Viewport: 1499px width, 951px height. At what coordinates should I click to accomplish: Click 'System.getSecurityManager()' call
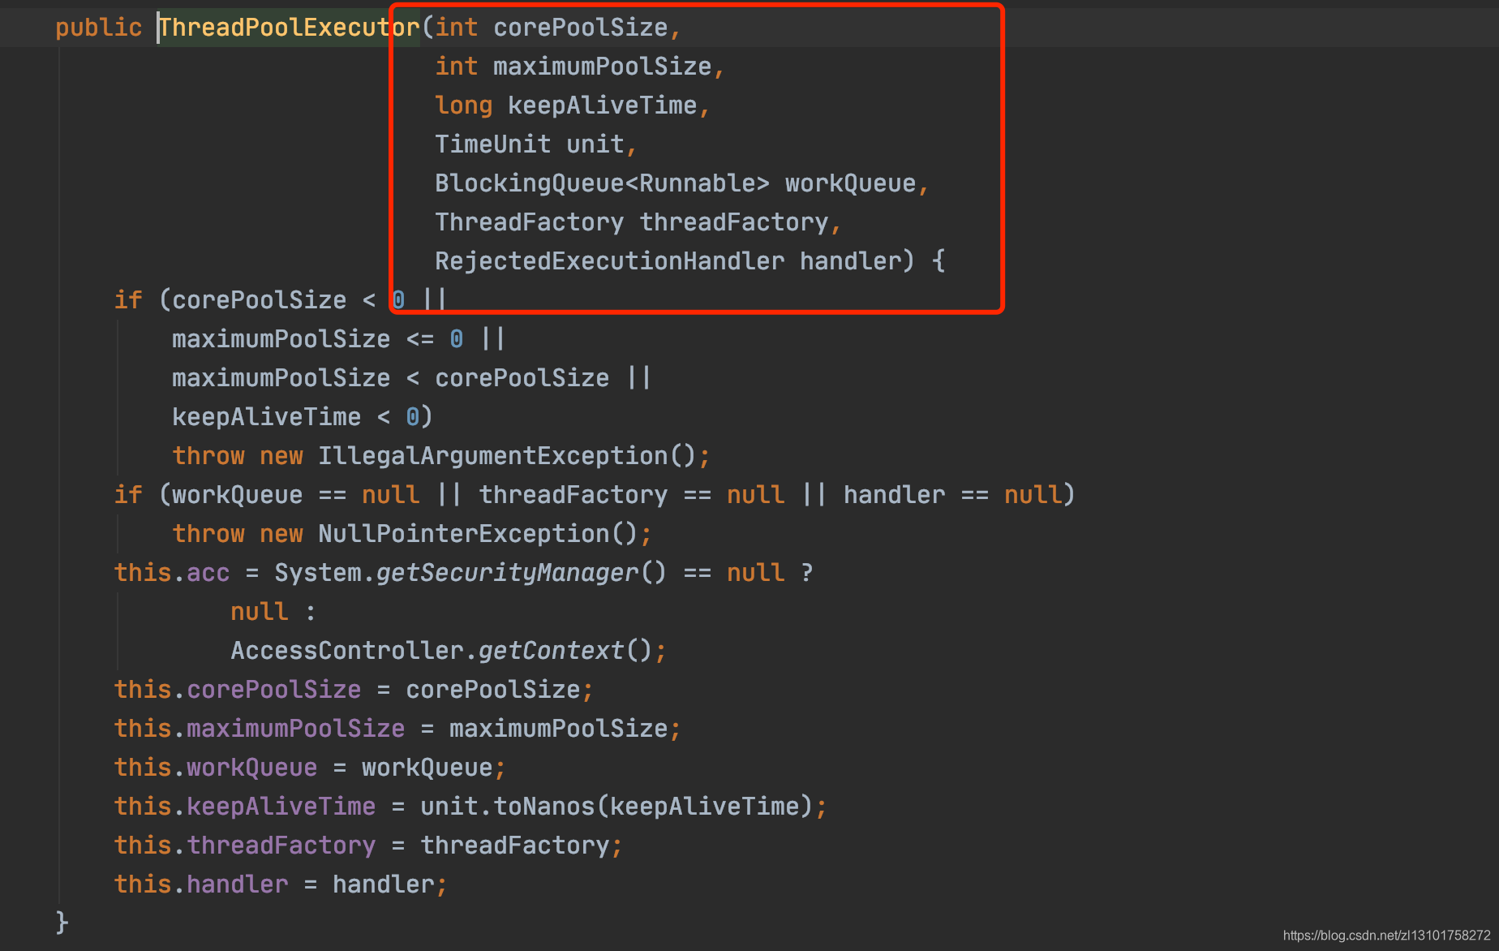tap(470, 573)
